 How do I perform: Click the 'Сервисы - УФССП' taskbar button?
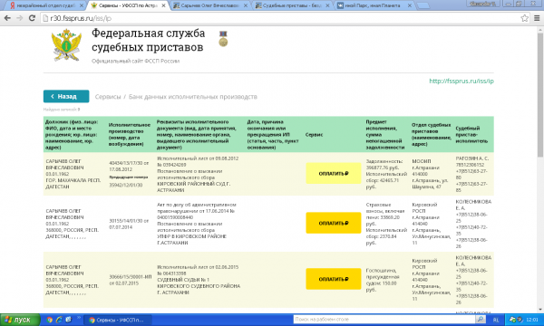point(118,320)
